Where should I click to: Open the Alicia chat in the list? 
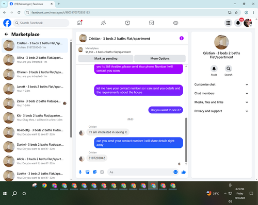pyautogui.click(x=35, y=161)
